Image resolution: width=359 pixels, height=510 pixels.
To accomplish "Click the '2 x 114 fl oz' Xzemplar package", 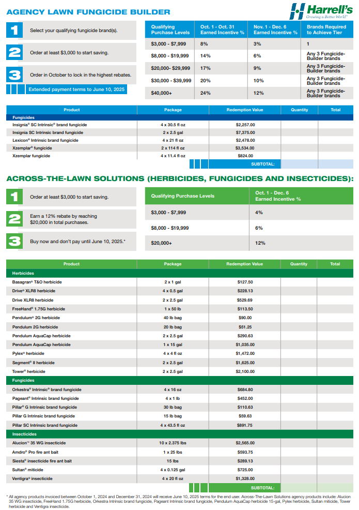I will (173, 148).
